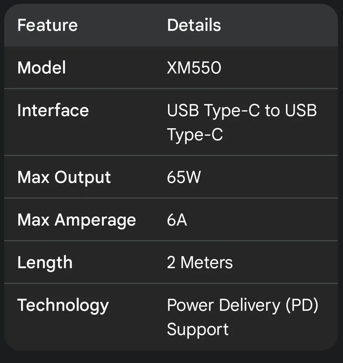Screen dimensions: 343x363
Task: Select the Interface row label
Action: [x=53, y=110]
